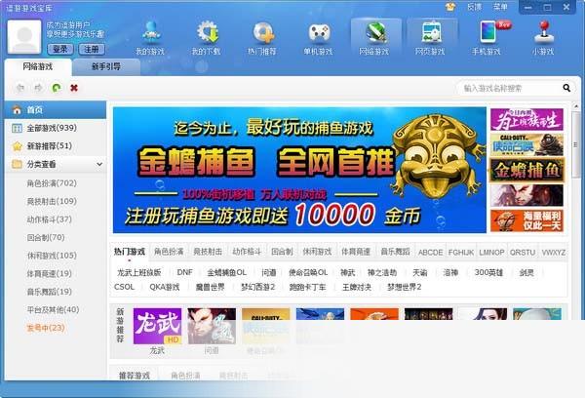The height and width of the screenshot is (398, 585).
Task: Select 平台及其他(40) category in sidebar
Action: click(x=53, y=309)
